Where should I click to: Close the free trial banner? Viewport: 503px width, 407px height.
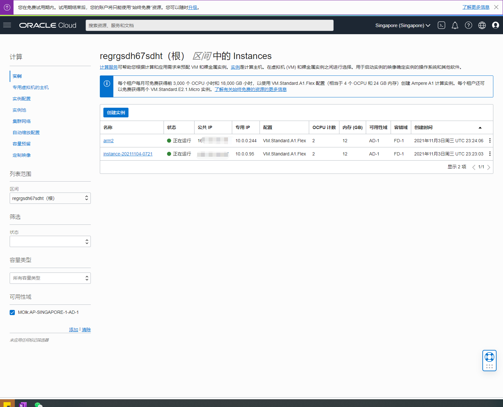click(496, 7)
